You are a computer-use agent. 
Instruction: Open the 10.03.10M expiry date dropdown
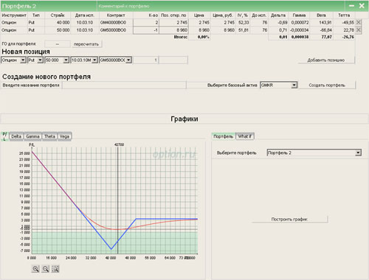click(94, 60)
